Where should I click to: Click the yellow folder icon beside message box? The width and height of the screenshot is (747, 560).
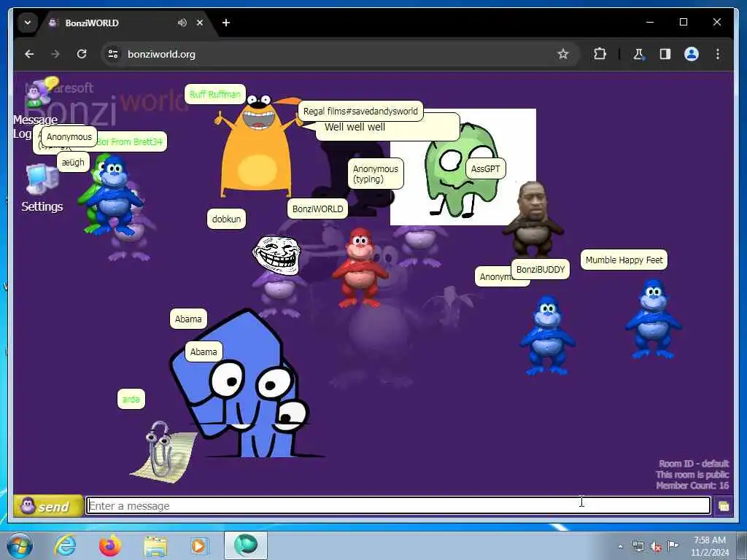(723, 506)
